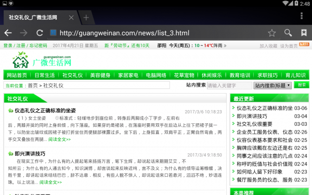Tap the battery status icon
The height and width of the screenshot is (195, 312).
(x=296, y=3)
